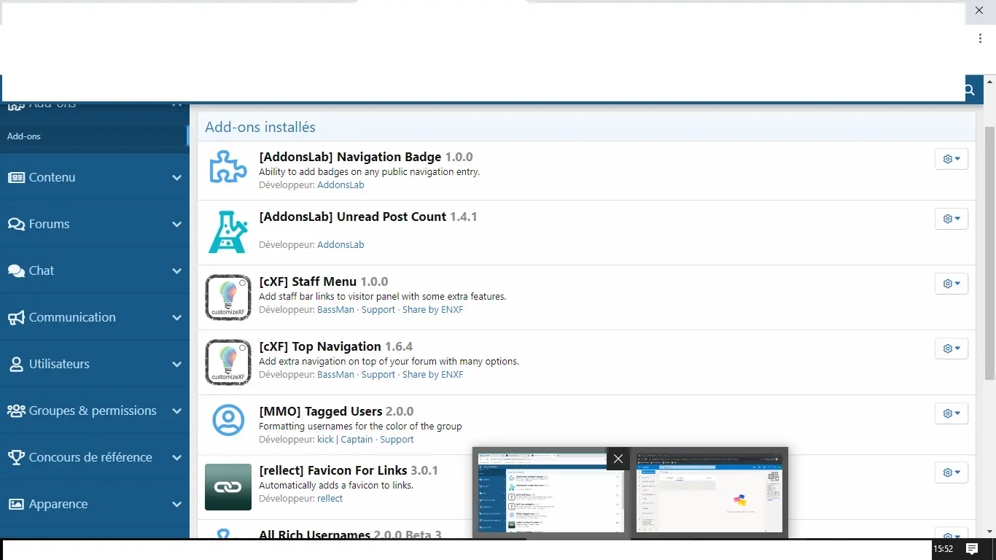Open gear dropdown for Unread Post Count

951,219
